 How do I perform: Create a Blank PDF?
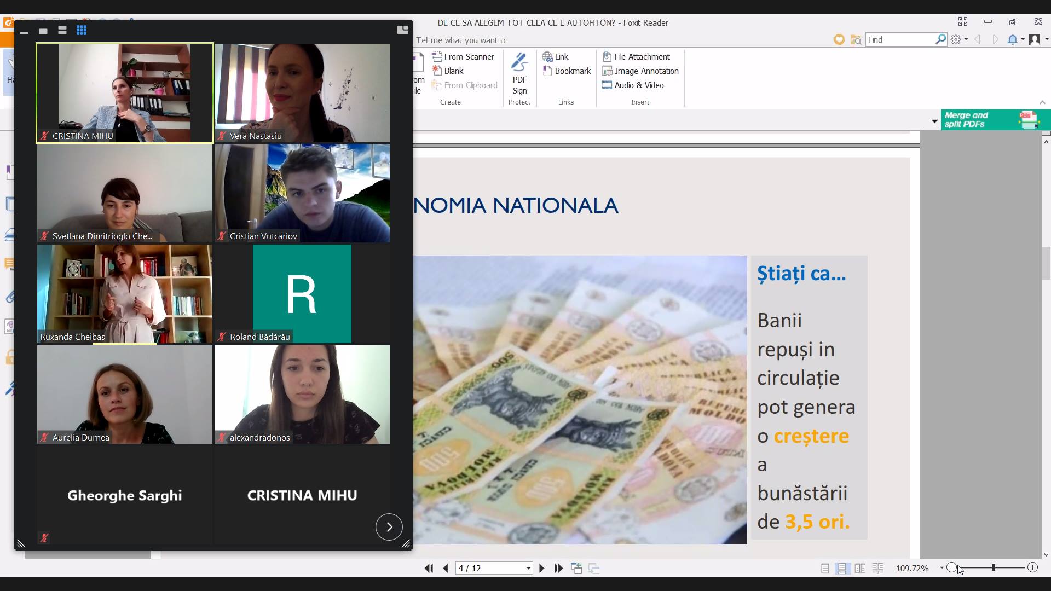coord(448,71)
